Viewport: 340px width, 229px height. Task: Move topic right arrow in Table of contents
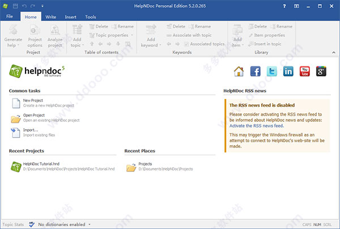(x=109, y=44)
